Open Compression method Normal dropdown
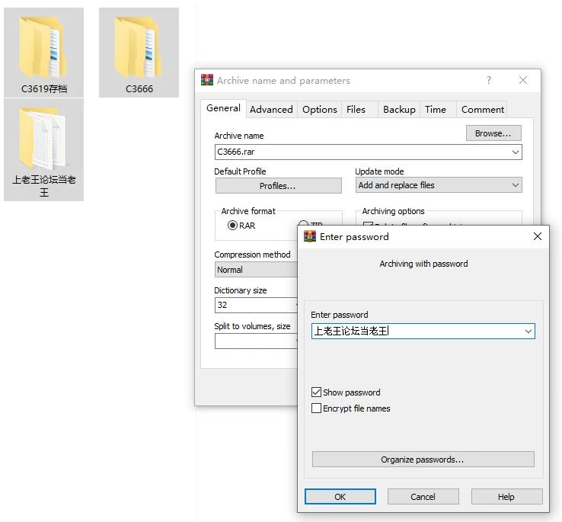The height and width of the screenshot is (522, 562). tap(257, 270)
